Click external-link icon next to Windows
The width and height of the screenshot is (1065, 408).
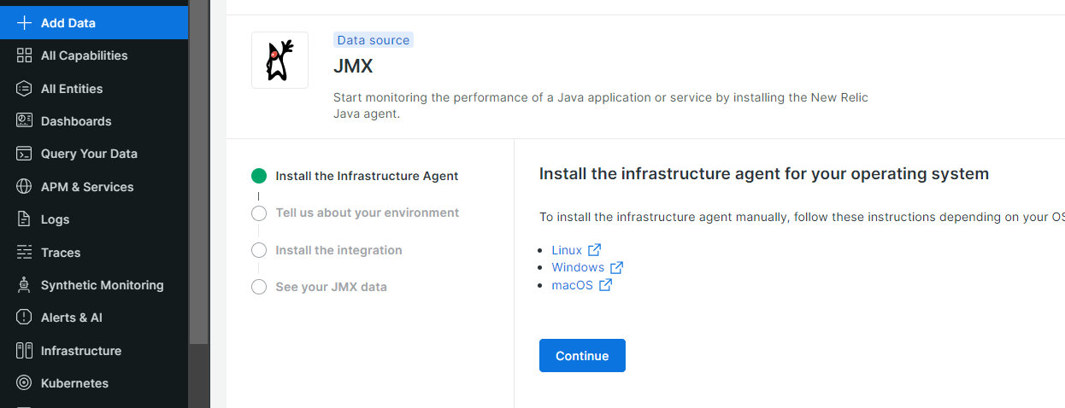617,267
